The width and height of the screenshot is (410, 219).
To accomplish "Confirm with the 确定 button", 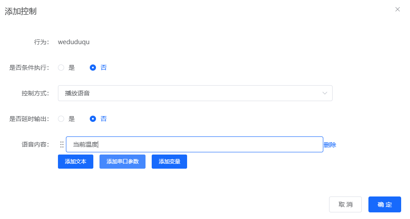I will click(384, 204).
